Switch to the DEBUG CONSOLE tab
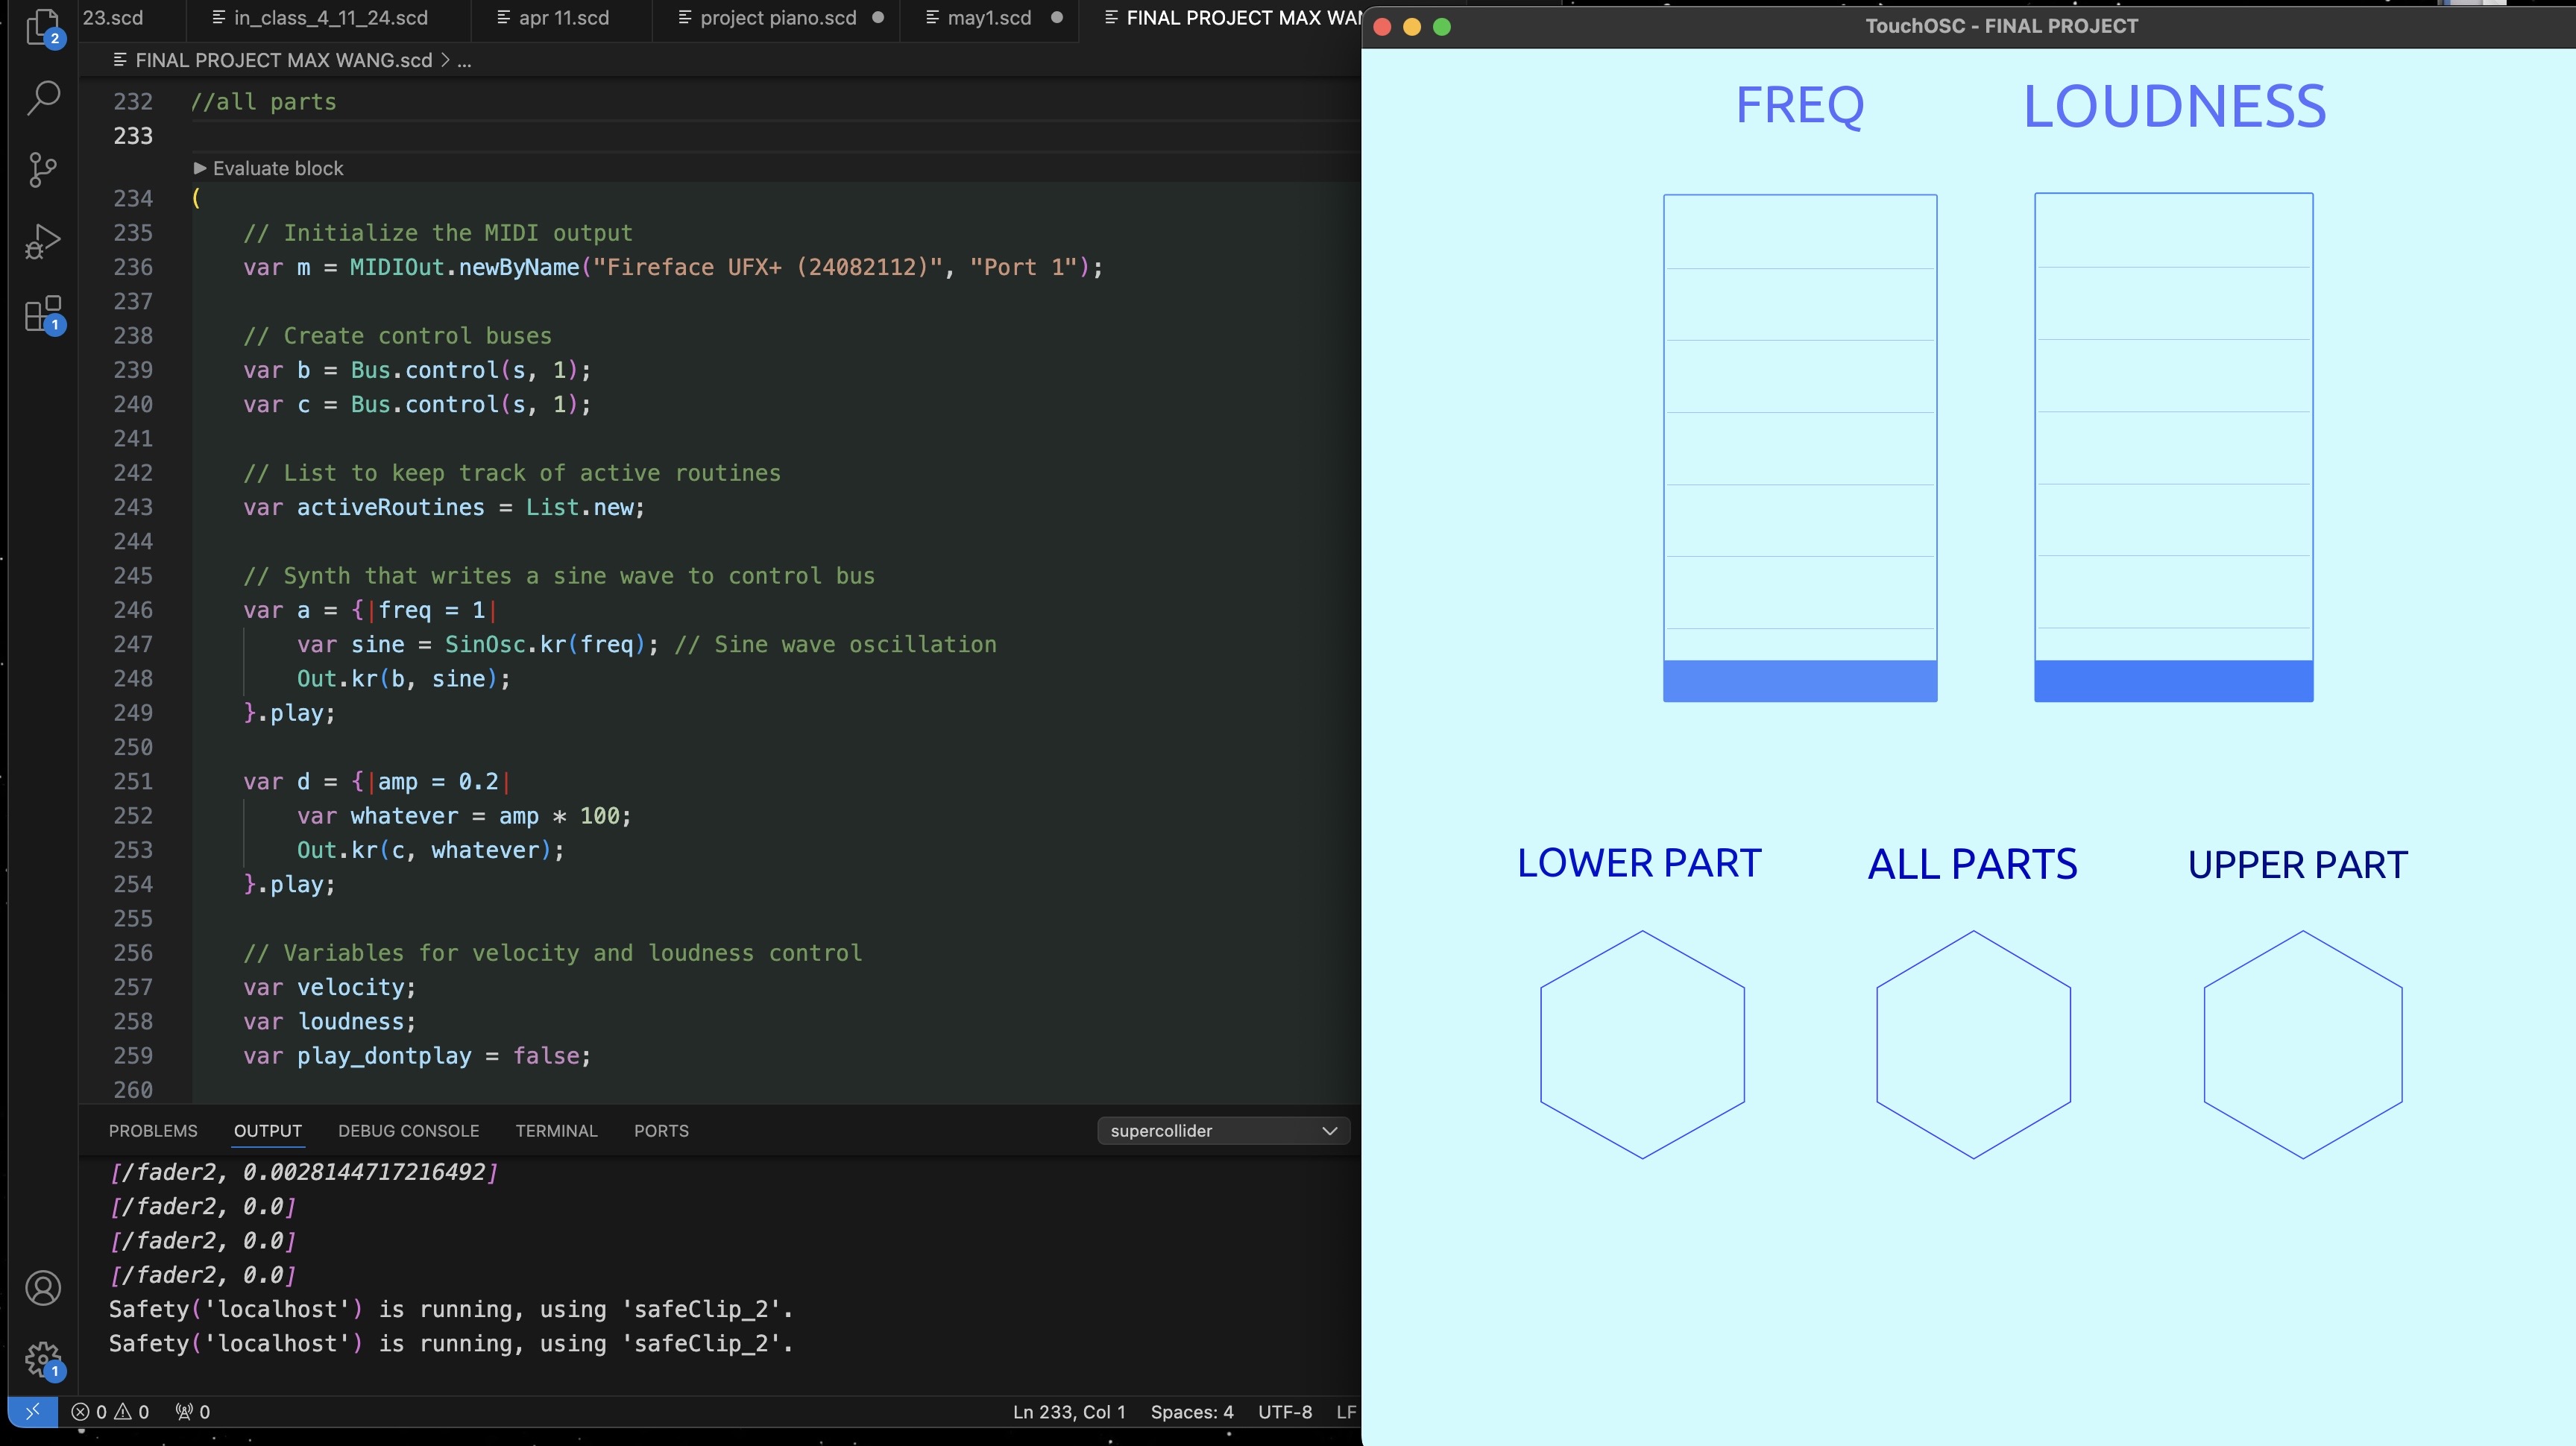Image resolution: width=2576 pixels, height=1446 pixels. [408, 1131]
